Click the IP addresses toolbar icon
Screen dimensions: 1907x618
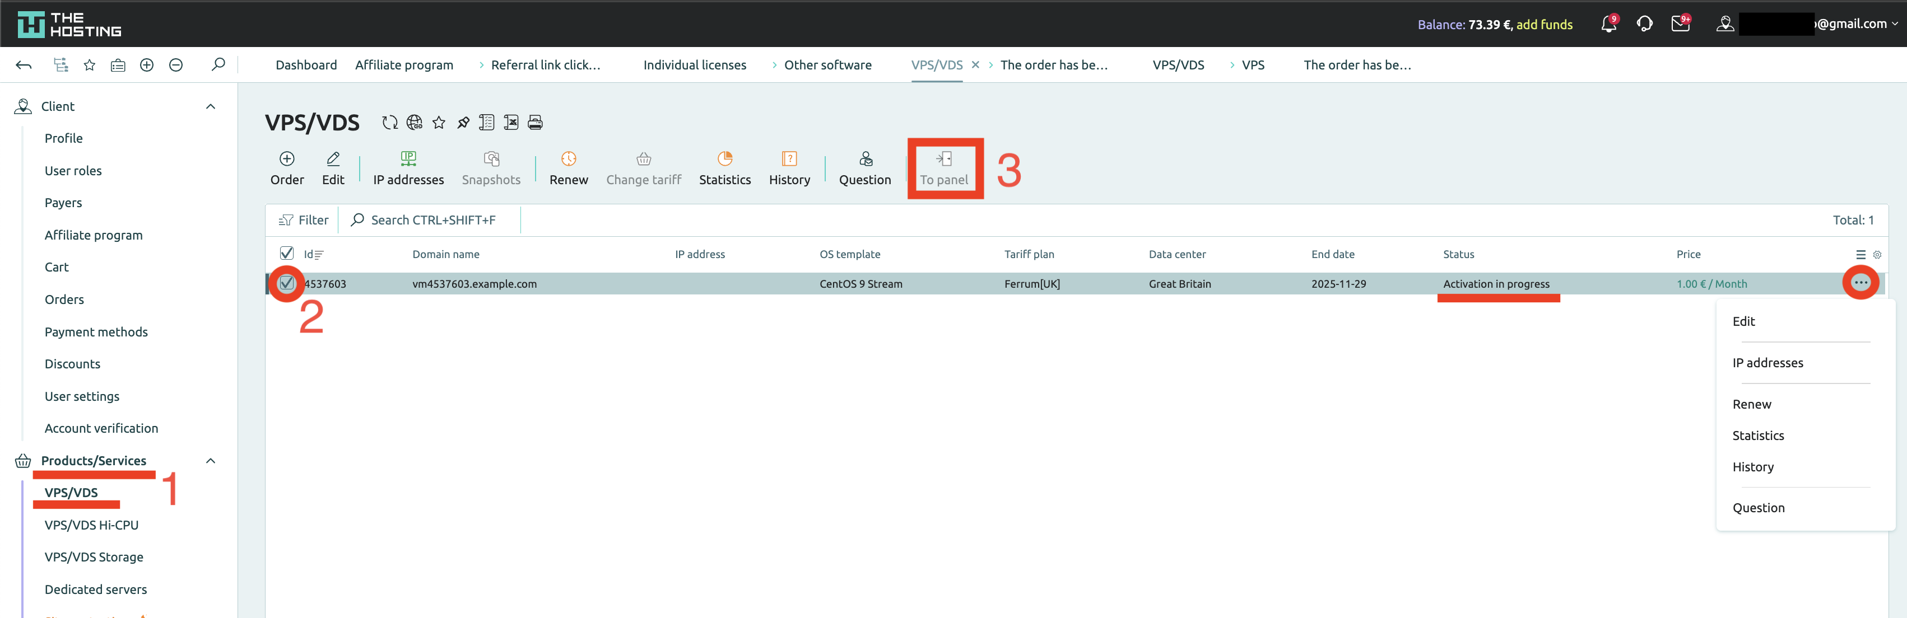(x=408, y=158)
